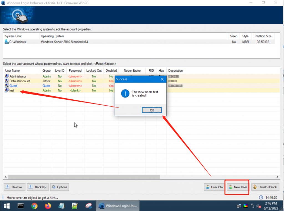This screenshot has width=284, height=211.
Task: Click the gear icon on Options
Action: coord(54,187)
